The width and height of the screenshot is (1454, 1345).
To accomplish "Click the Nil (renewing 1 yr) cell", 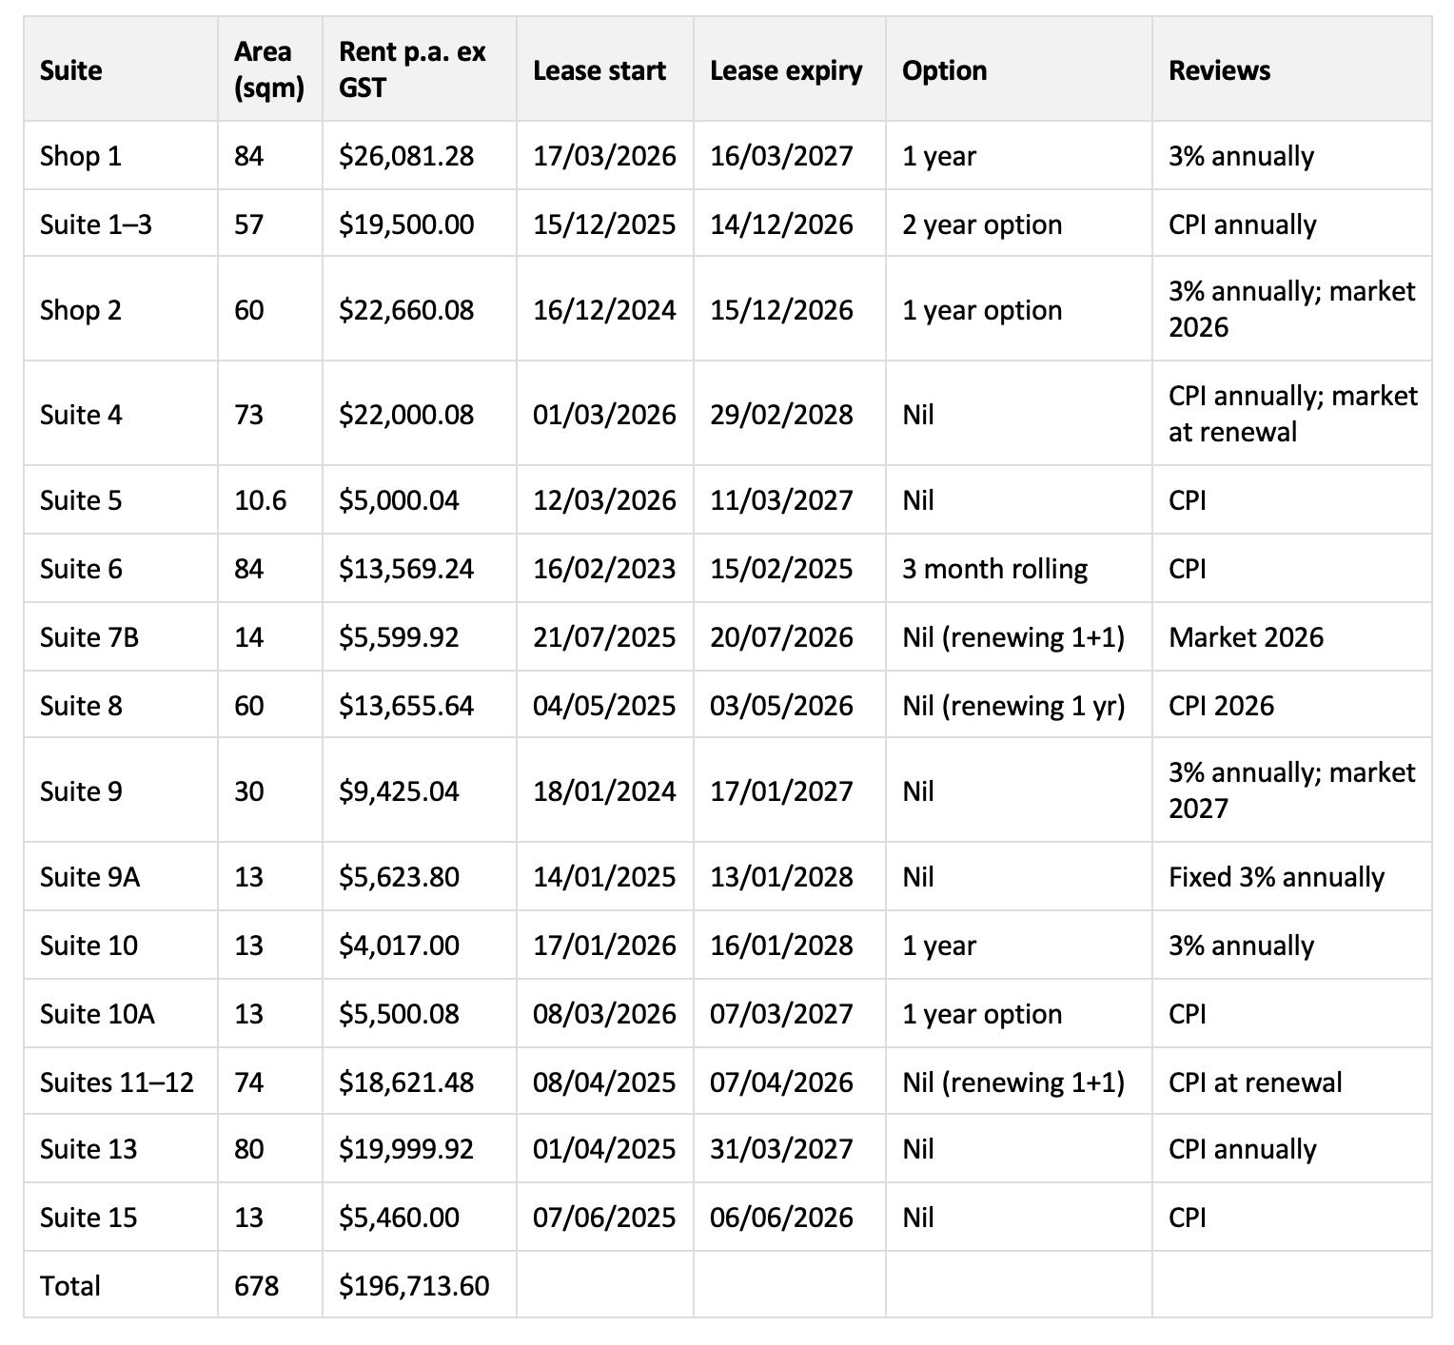I will point(1013,706).
